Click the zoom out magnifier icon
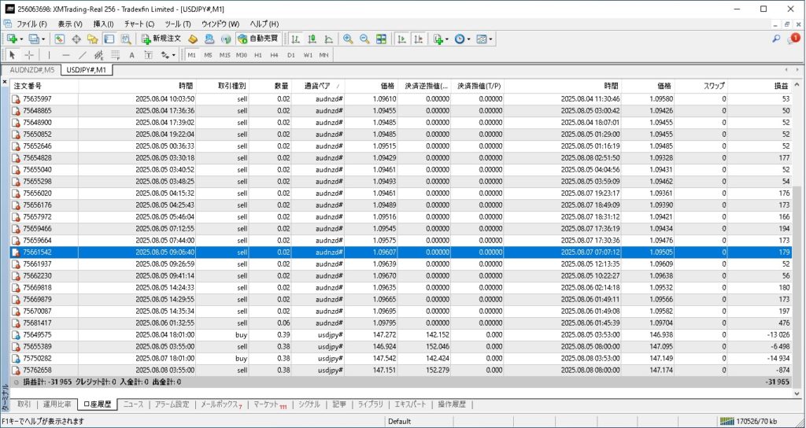The image size is (806, 428). [364, 39]
